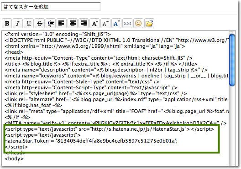Click the link rel="alternate" index.rdf line
241x169 pixels.
click(117, 99)
